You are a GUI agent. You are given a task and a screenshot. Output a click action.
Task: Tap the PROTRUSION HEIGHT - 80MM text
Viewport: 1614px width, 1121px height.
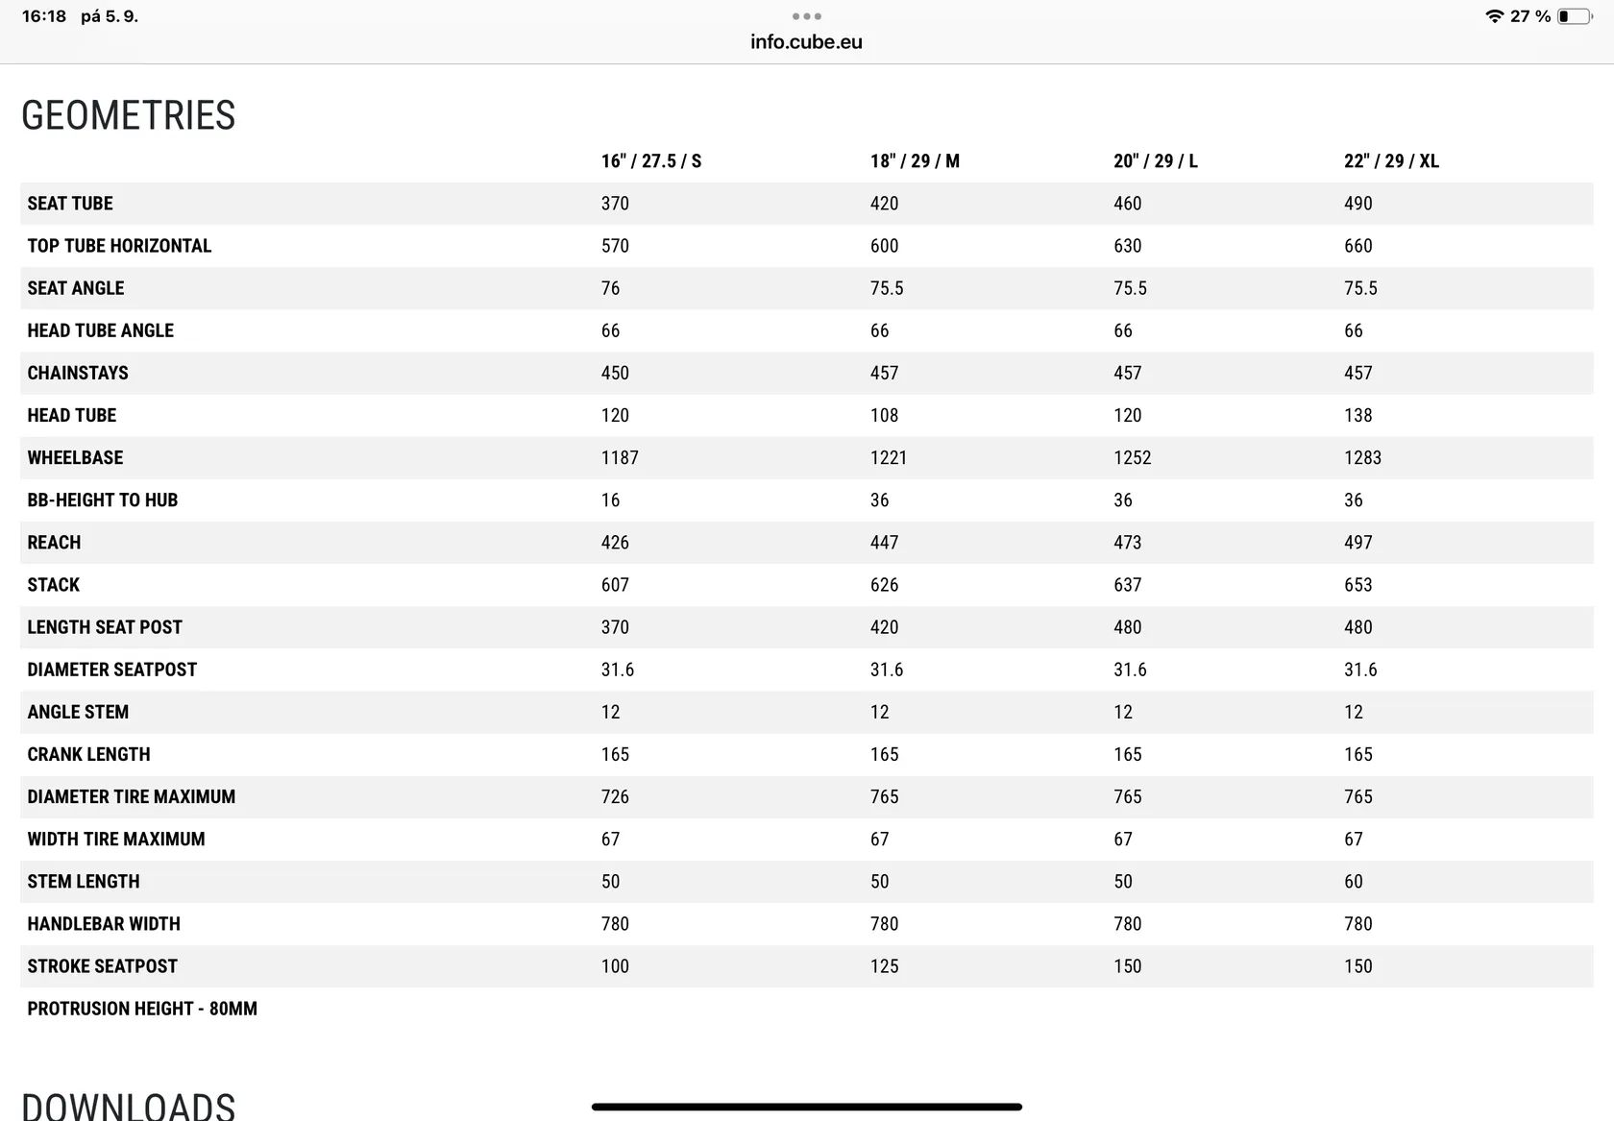click(142, 1009)
